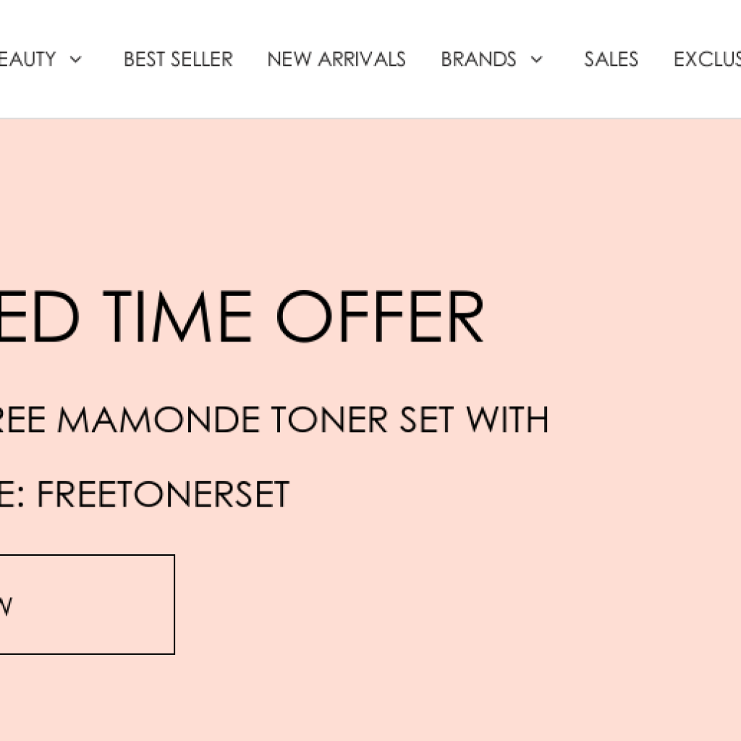Expand the Beauty menu chevron

[76, 59]
